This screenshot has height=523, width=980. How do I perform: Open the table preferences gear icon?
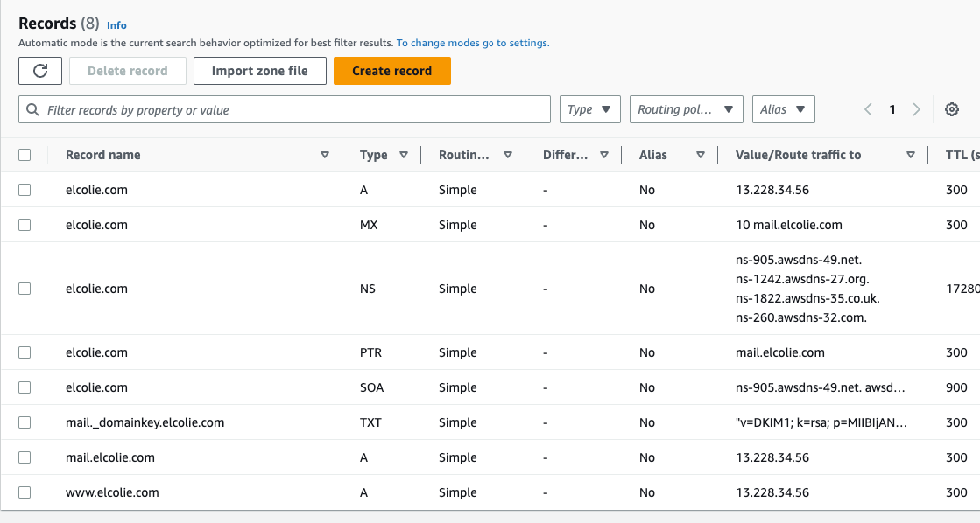tap(952, 109)
